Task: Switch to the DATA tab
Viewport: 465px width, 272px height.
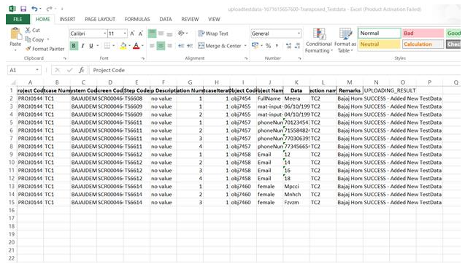Action: [166, 19]
